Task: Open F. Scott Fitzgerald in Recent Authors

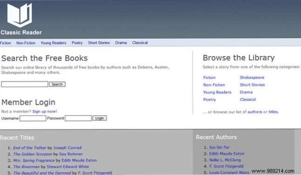Action: point(226,166)
